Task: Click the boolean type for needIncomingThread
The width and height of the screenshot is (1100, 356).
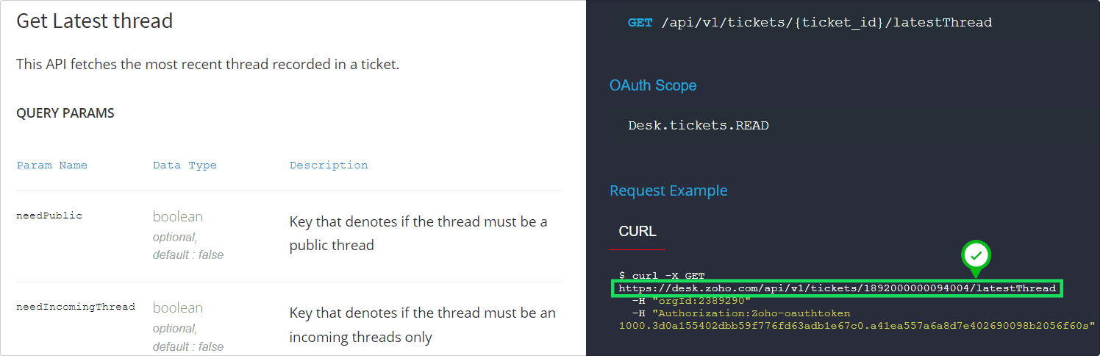Action: click(x=178, y=307)
